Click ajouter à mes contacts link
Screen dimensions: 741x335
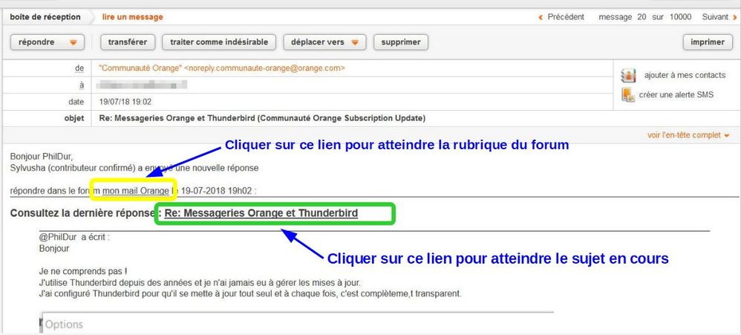click(685, 76)
